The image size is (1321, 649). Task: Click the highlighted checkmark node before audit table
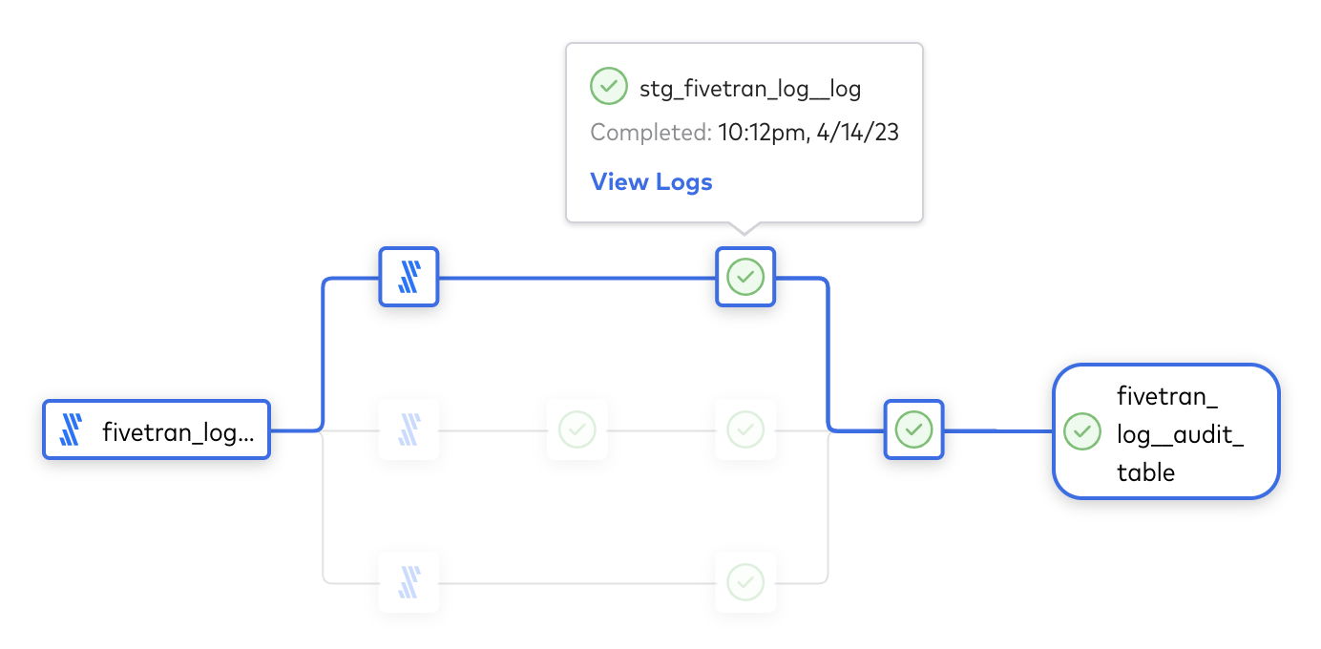913,429
